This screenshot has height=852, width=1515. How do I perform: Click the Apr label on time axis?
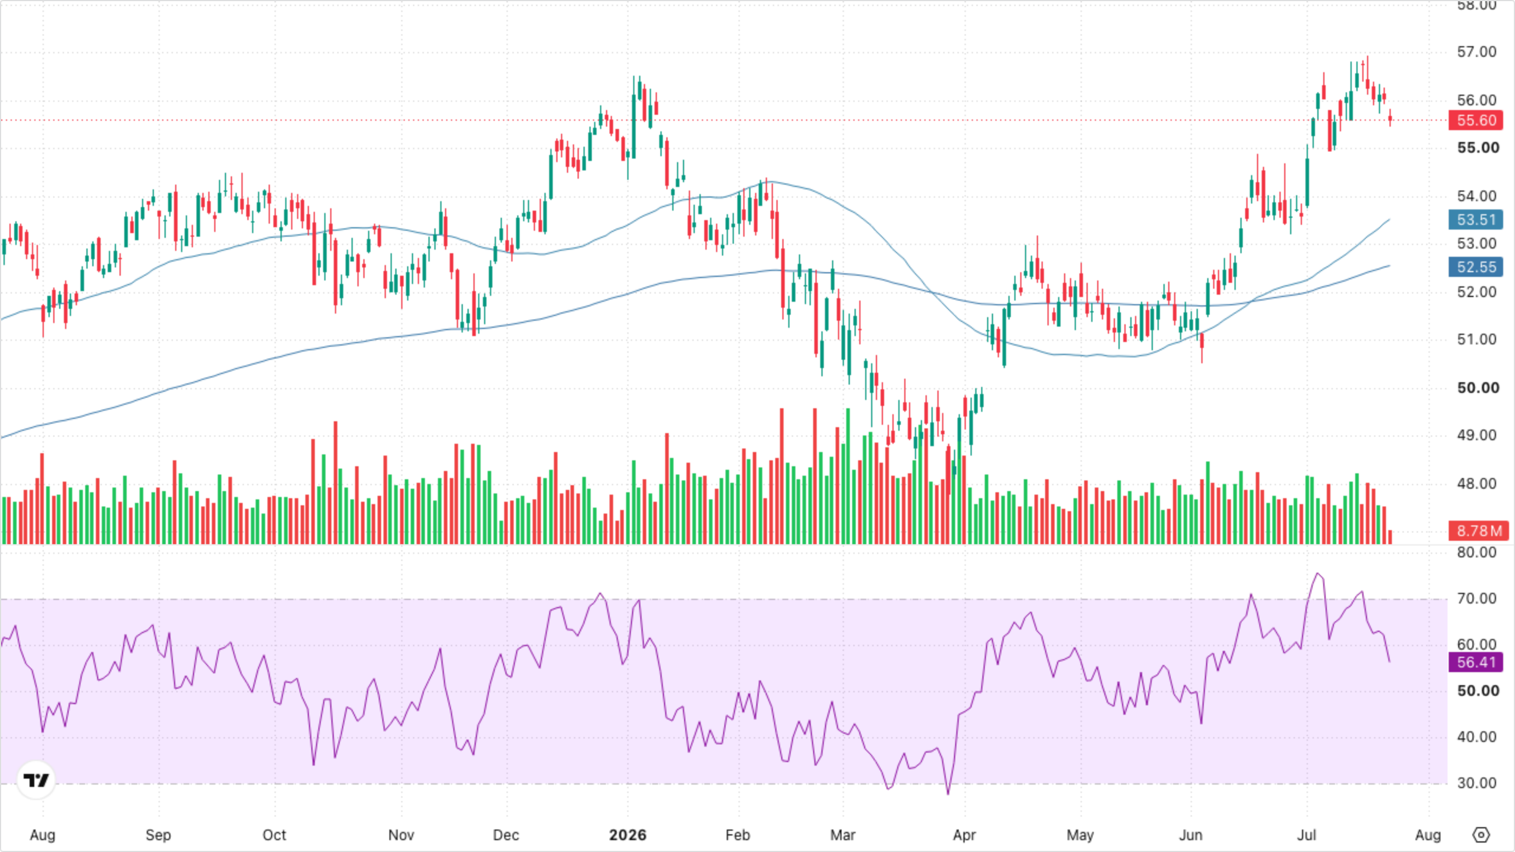[x=964, y=835]
